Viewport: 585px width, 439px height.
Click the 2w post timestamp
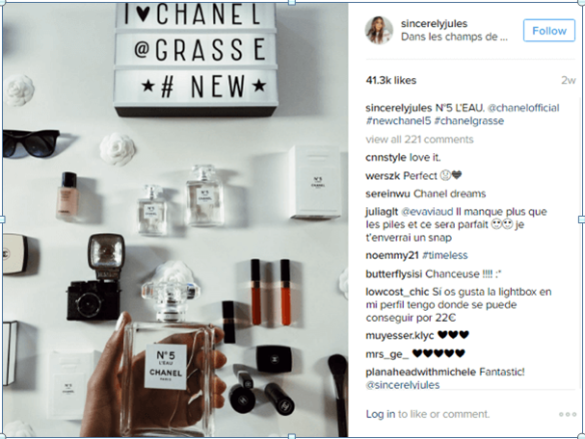pos(569,80)
